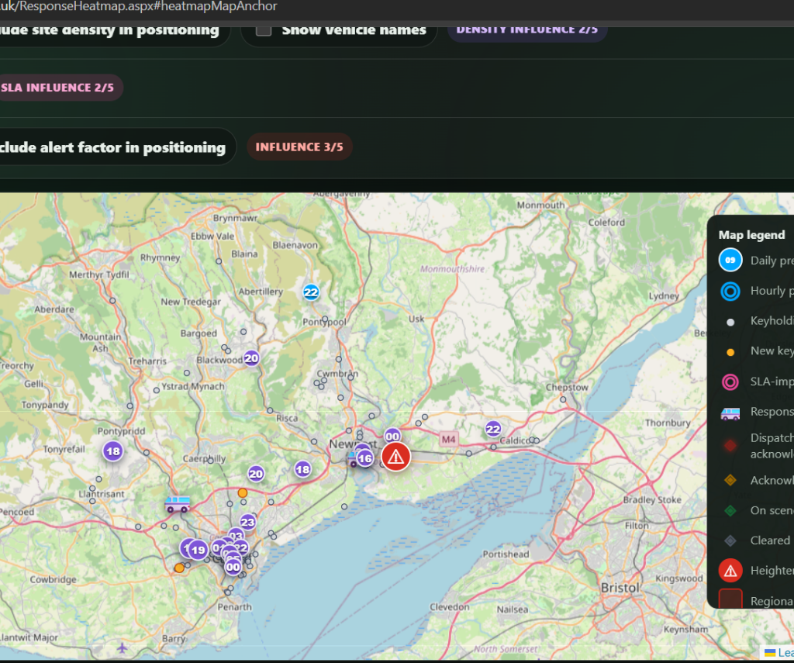The height and width of the screenshot is (663, 794).
Task: Select response van icon near Llantrisant
Action: [x=178, y=504]
